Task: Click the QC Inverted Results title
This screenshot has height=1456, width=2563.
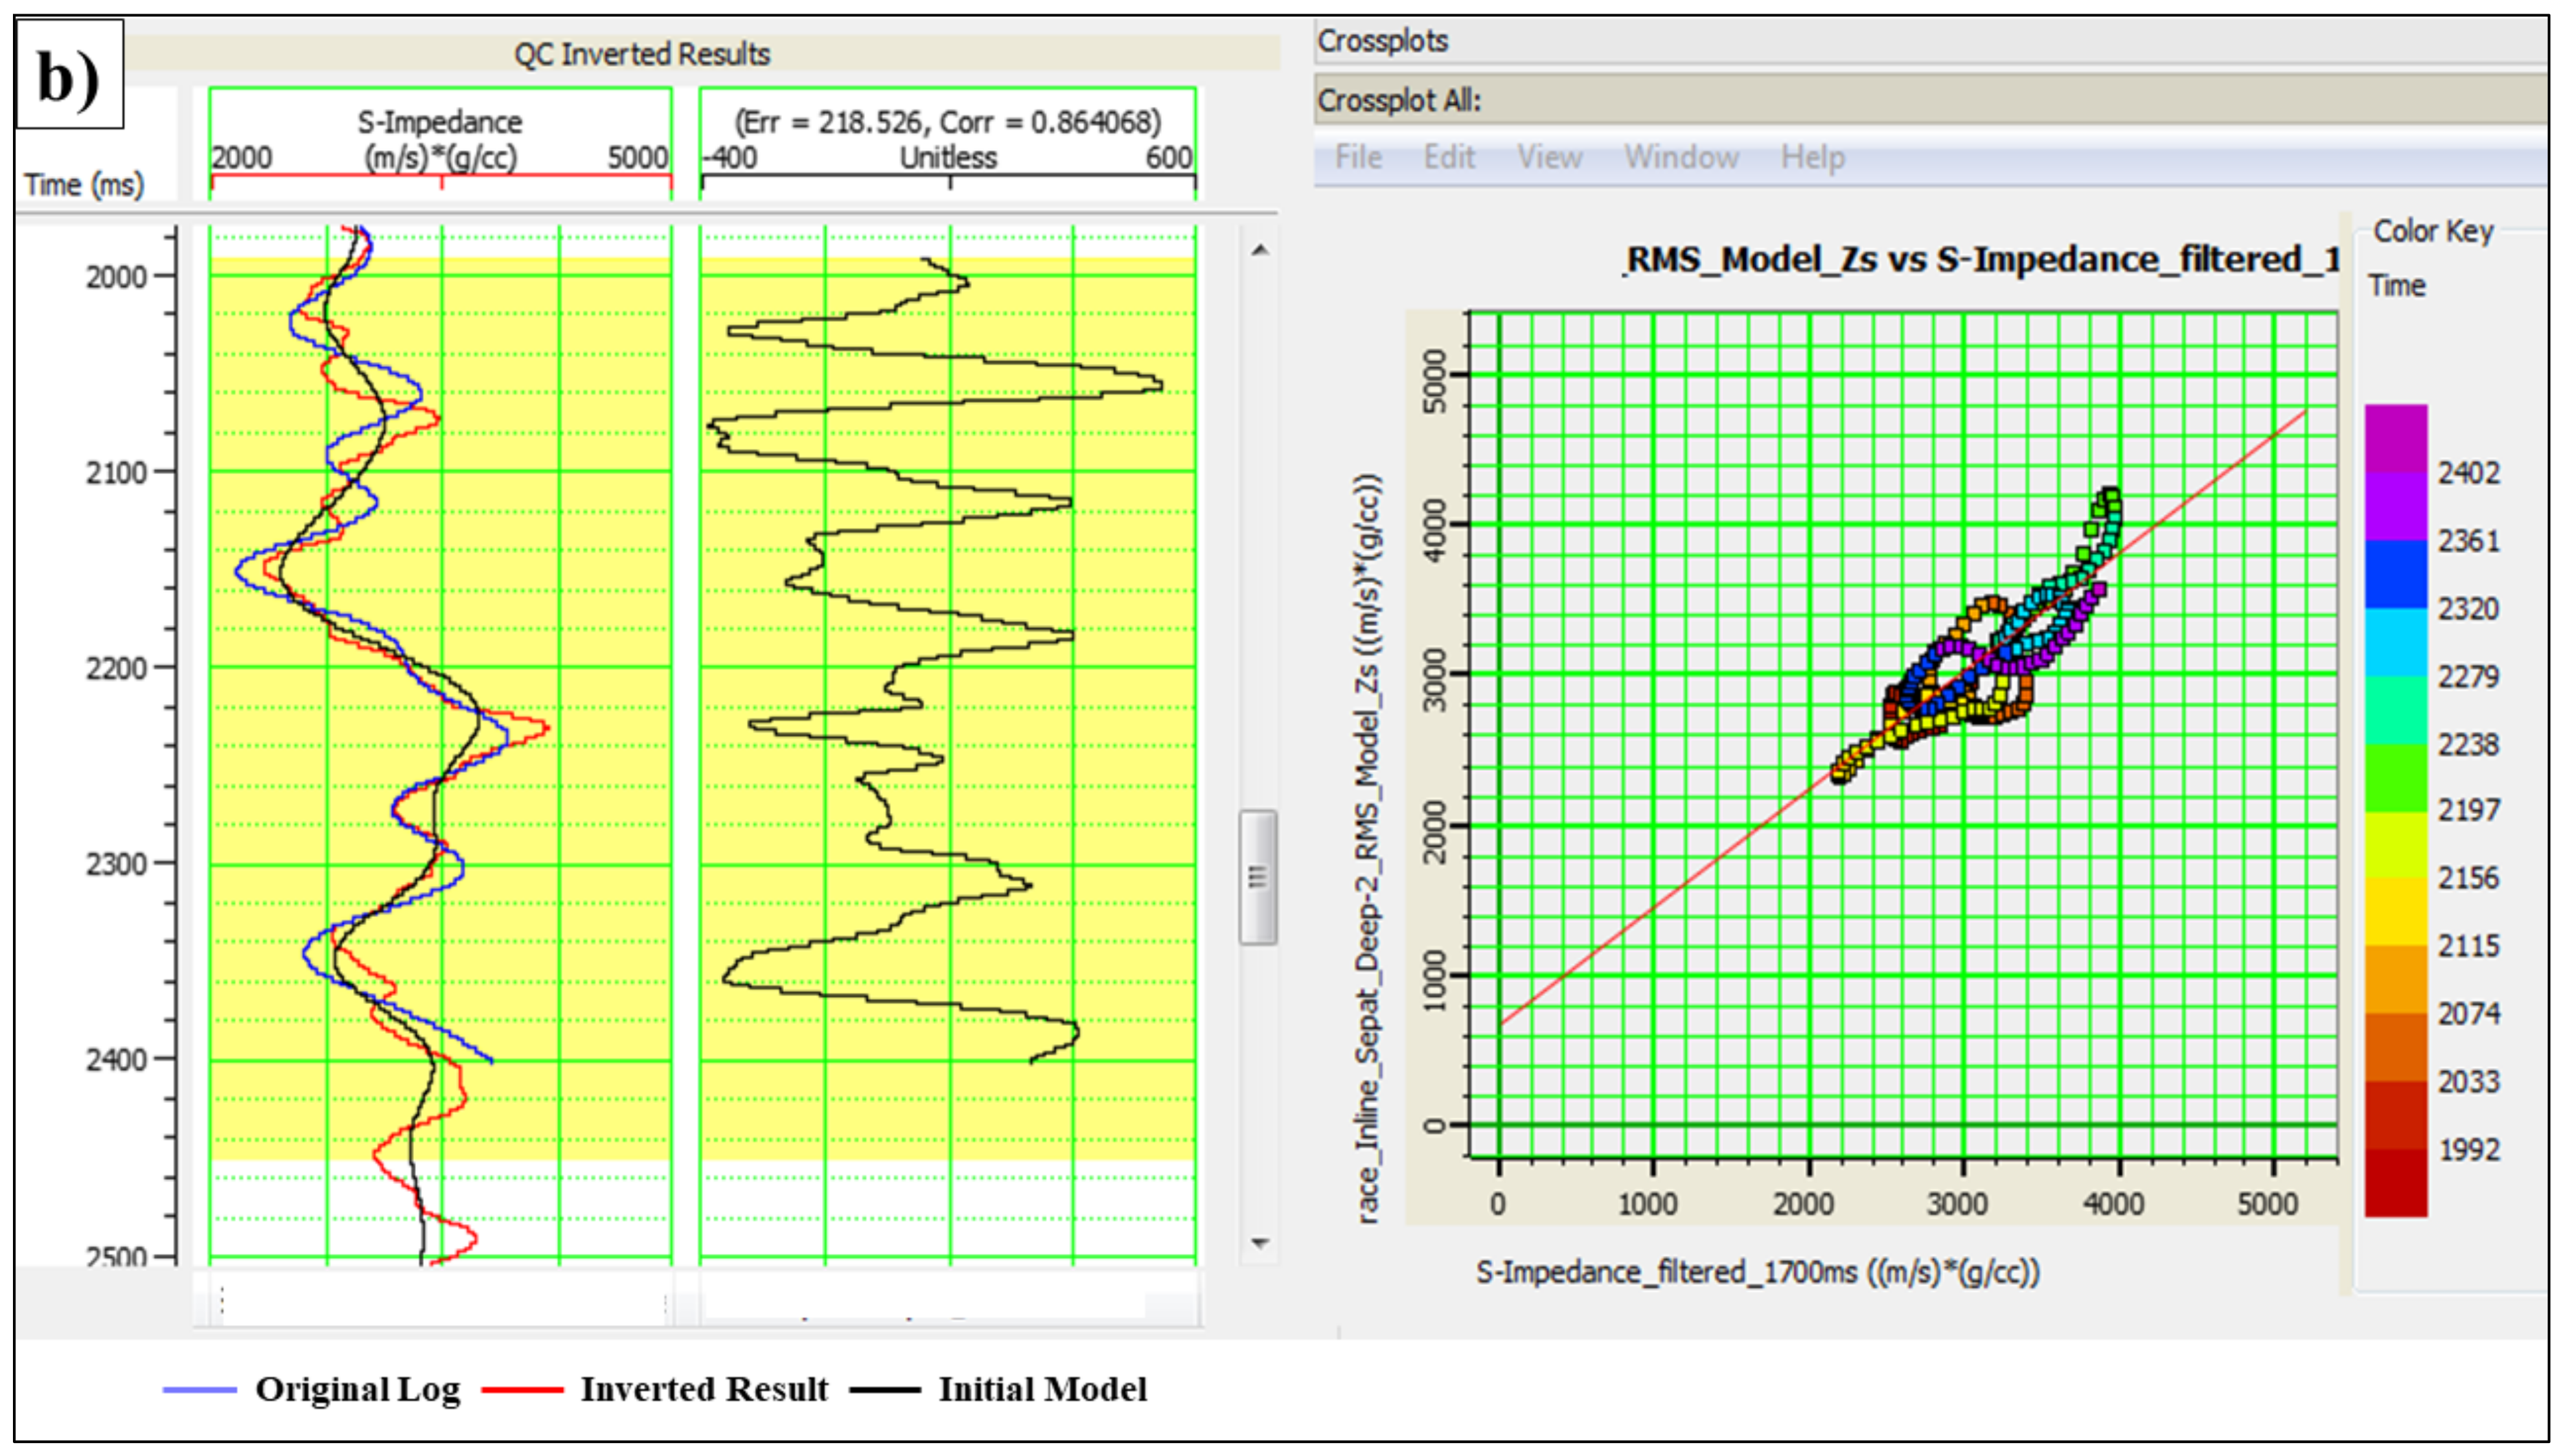Action: tap(641, 54)
